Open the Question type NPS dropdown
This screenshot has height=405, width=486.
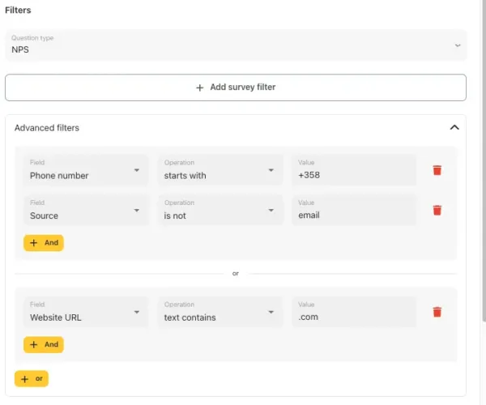(x=236, y=45)
